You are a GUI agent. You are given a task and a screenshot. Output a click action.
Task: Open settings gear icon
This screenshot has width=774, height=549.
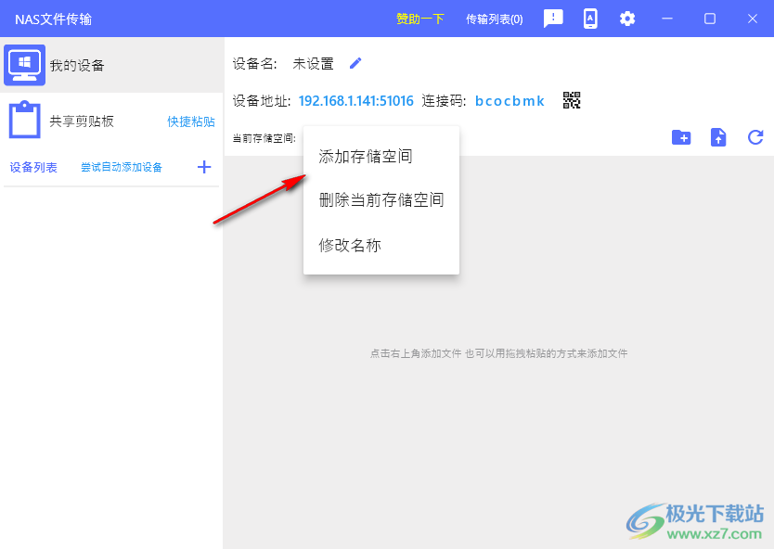click(x=627, y=19)
